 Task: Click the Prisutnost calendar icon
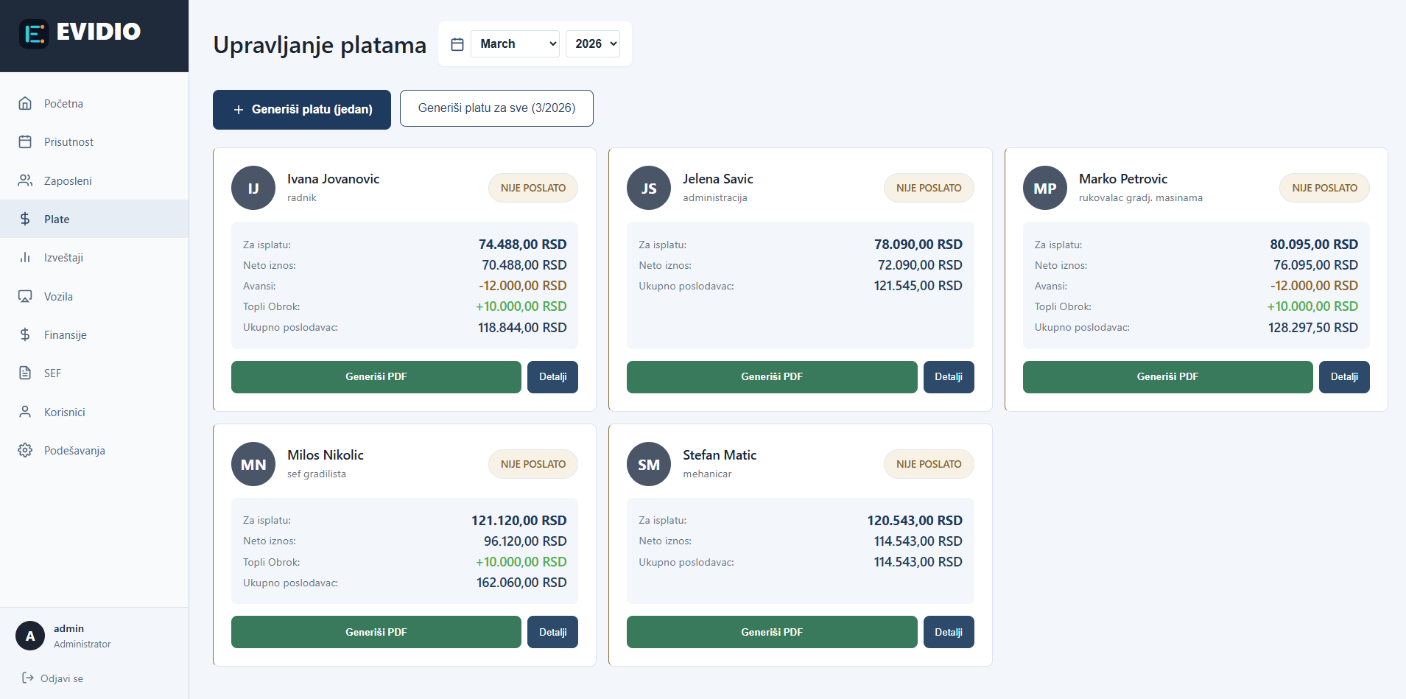26,141
